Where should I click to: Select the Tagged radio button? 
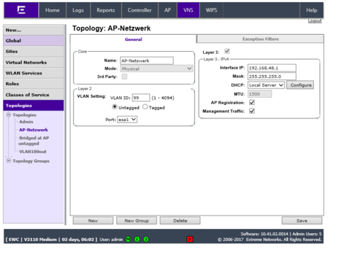[145, 107]
